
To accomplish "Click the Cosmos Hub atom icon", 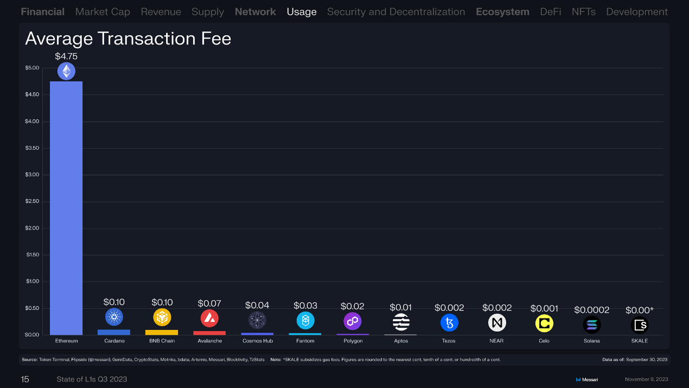I will [x=257, y=320].
